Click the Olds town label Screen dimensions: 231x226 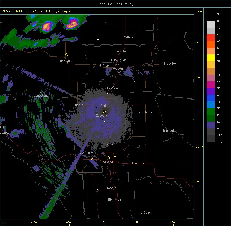click(104, 106)
